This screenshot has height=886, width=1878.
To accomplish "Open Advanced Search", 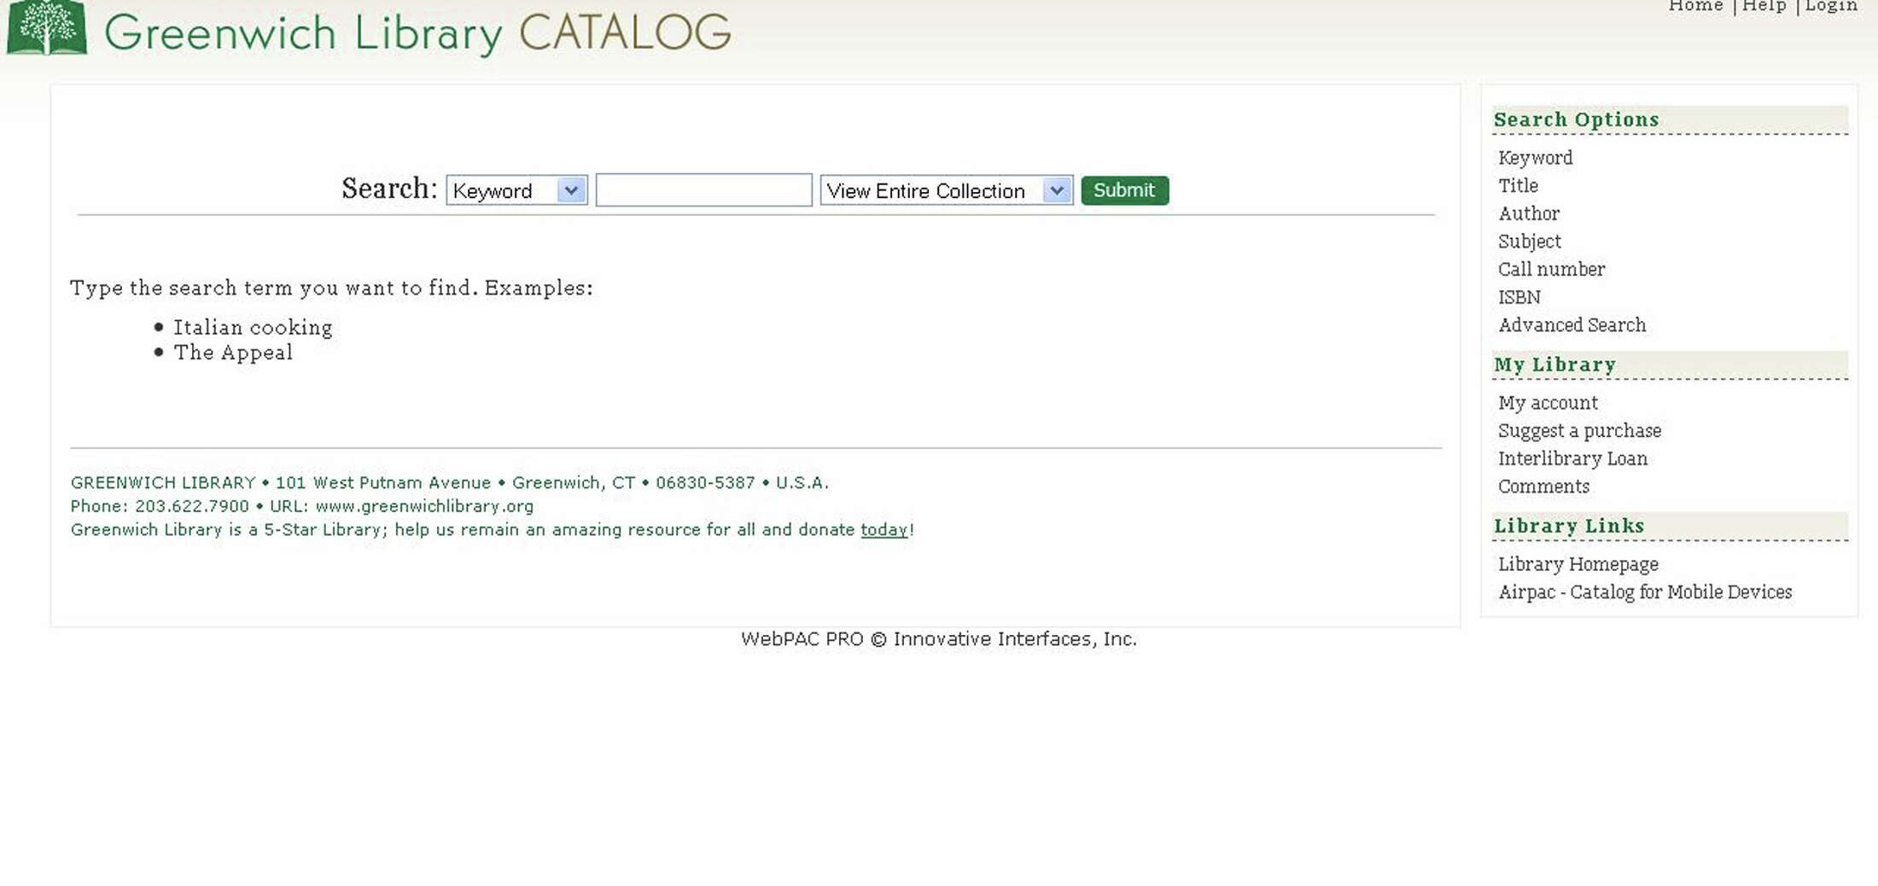I will click(x=1572, y=325).
